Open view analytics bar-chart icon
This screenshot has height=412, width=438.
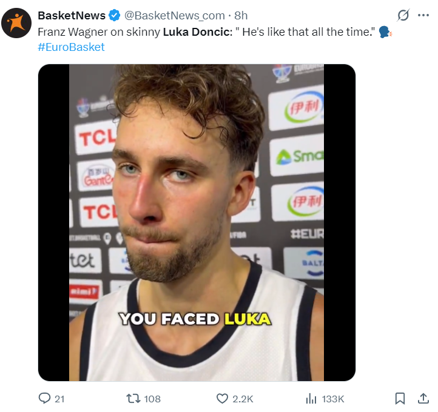pyautogui.click(x=311, y=398)
